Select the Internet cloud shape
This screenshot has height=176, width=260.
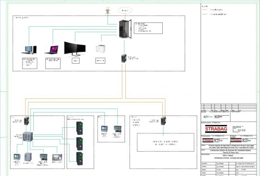point(125,10)
